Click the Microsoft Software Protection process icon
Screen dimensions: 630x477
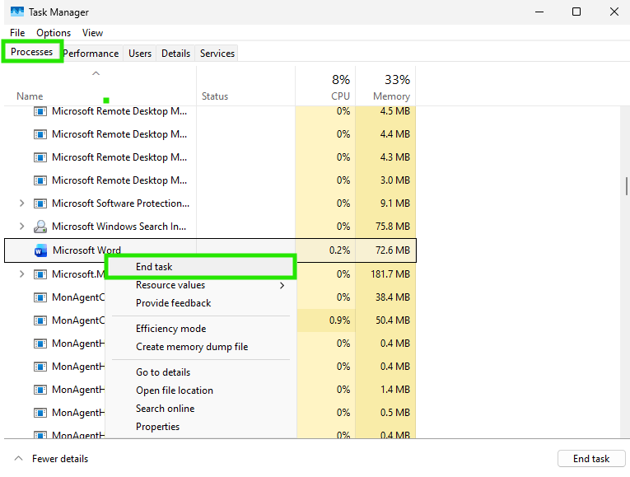coord(40,203)
